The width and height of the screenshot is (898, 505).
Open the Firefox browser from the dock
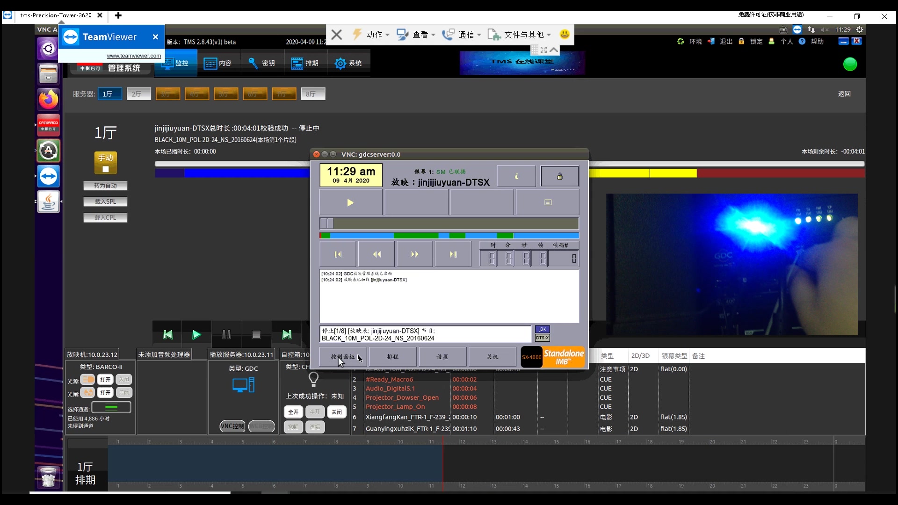48,99
